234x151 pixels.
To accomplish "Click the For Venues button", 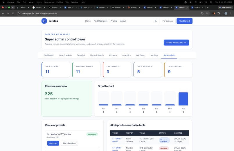I will click(168, 21).
